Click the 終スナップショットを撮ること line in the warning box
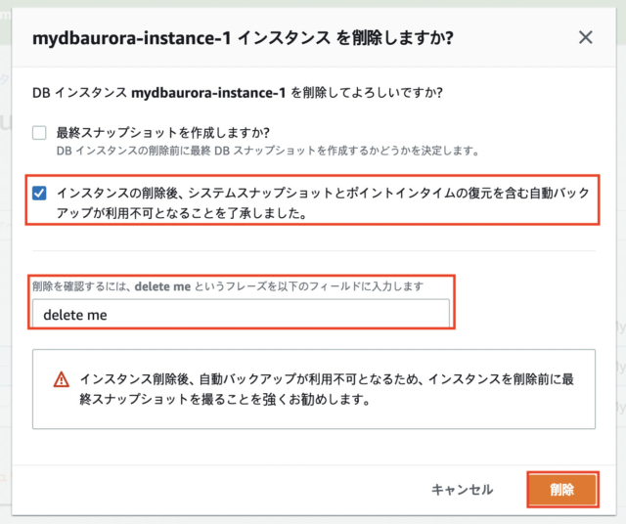 (225, 399)
